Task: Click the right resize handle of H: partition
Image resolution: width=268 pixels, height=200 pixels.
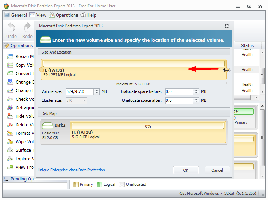Action: (227, 70)
